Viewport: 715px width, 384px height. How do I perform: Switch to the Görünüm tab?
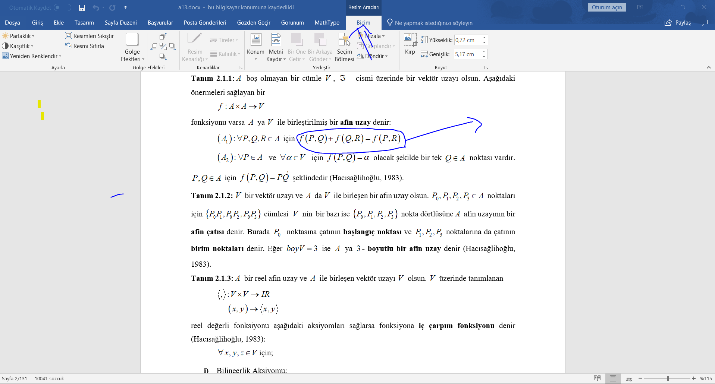292,23
